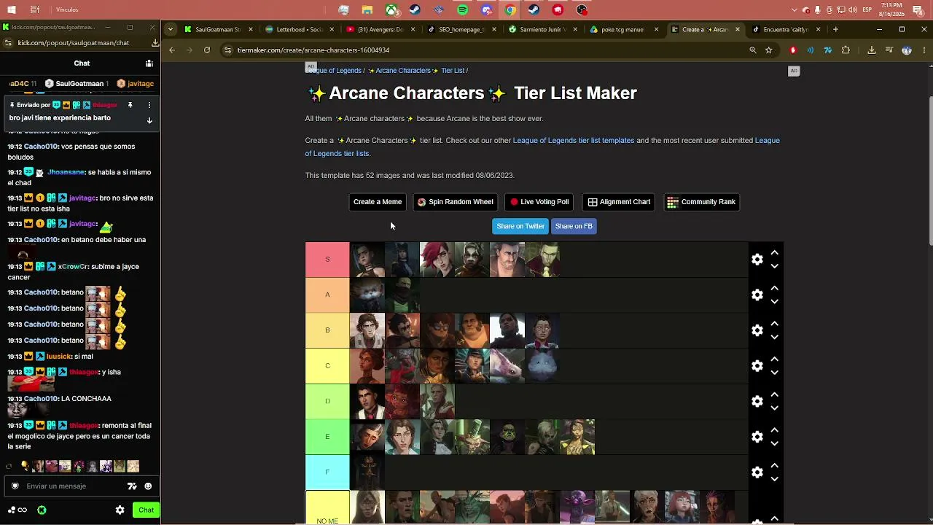Move the C tier row up
The width and height of the screenshot is (933, 525).
(775, 359)
